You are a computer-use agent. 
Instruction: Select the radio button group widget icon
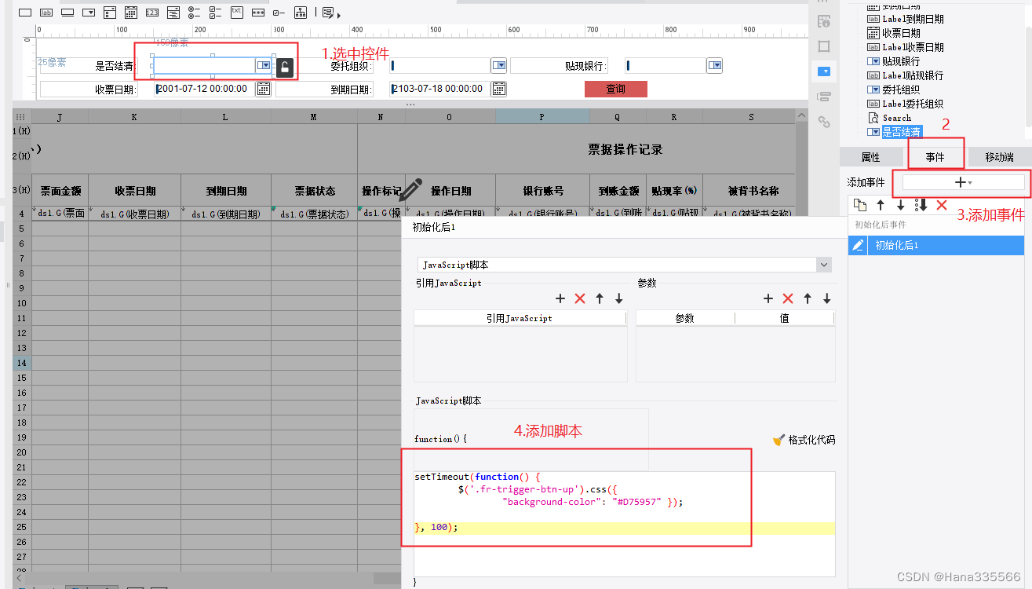pyautogui.click(x=195, y=13)
